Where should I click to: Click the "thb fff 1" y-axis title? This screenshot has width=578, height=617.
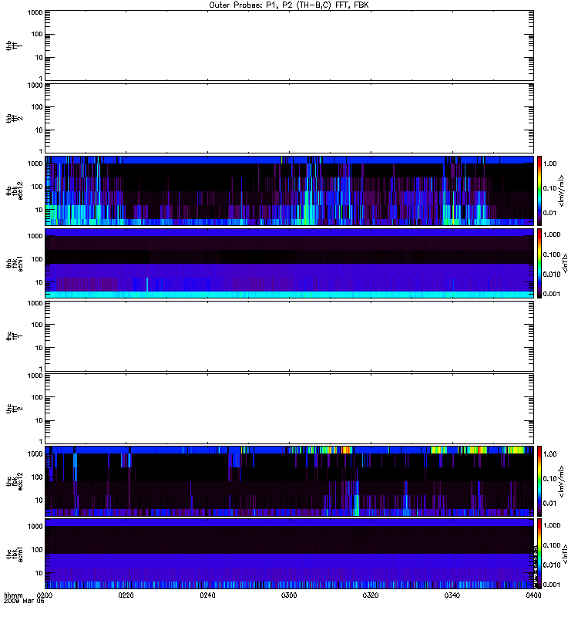click(x=14, y=46)
